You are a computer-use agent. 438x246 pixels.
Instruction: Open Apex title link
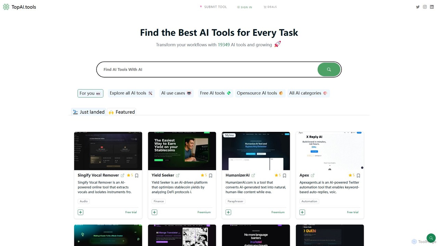pyautogui.click(x=304, y=175)
